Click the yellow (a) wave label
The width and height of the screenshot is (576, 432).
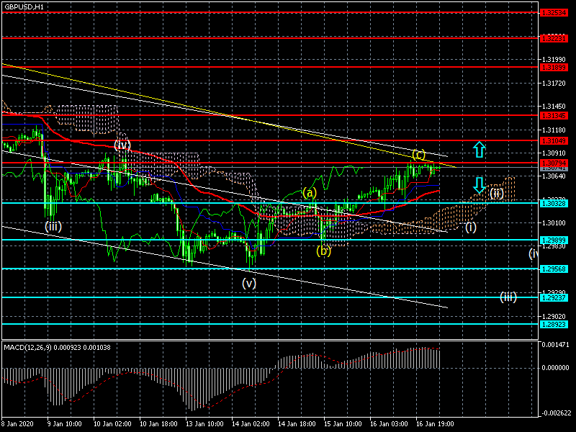click(310, 192)
